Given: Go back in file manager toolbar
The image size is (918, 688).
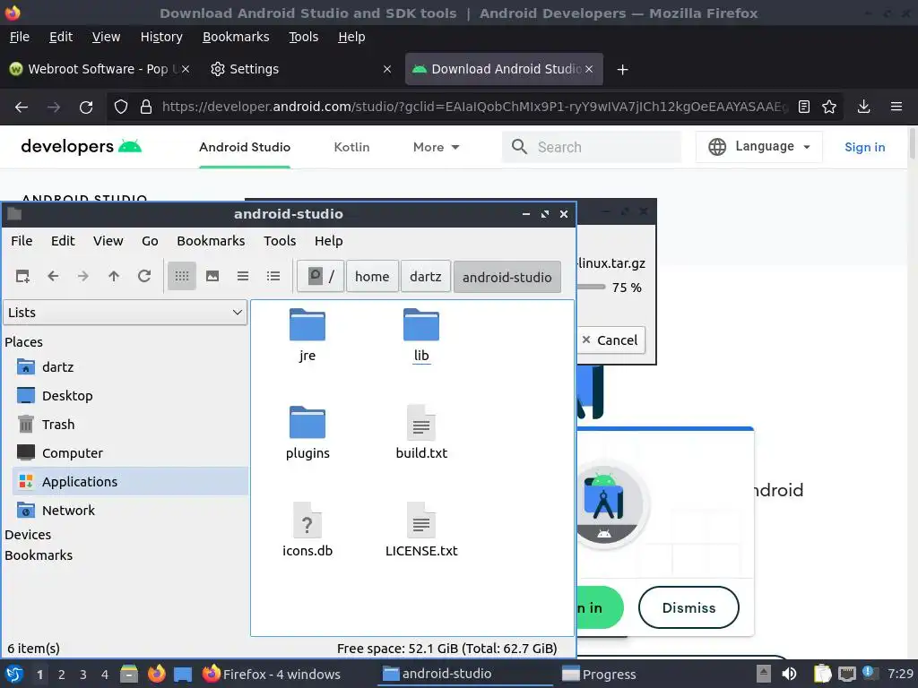Looking at the screenshot, I should tap(53, 276).
